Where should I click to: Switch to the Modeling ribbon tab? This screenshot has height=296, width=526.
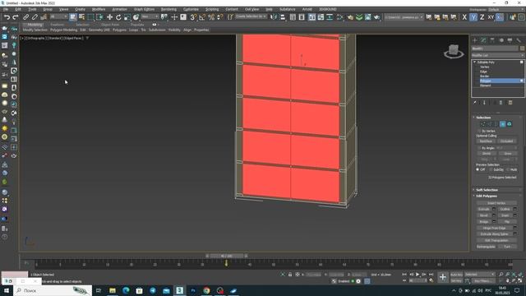point(35,25)
